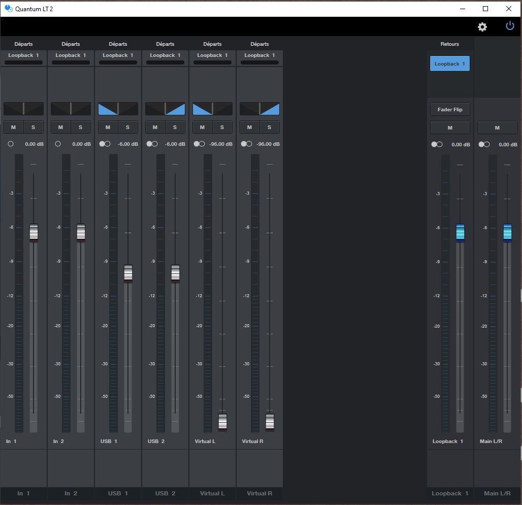Viewport: 522px width, 505px height.
Task: Open Loopback 1 send on Virtual L
Action: coord(212,55)
